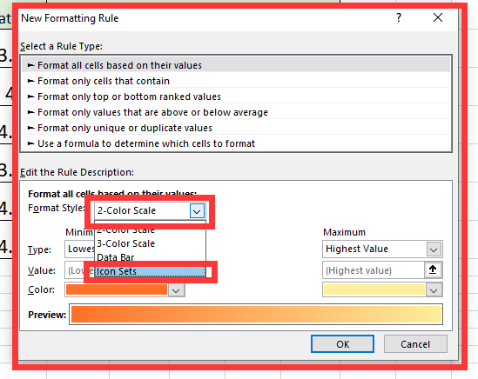This screenshot has height=379, width=478.
Task: Click the Maximum (Highest value) input field
Action: tap(374, 270)
